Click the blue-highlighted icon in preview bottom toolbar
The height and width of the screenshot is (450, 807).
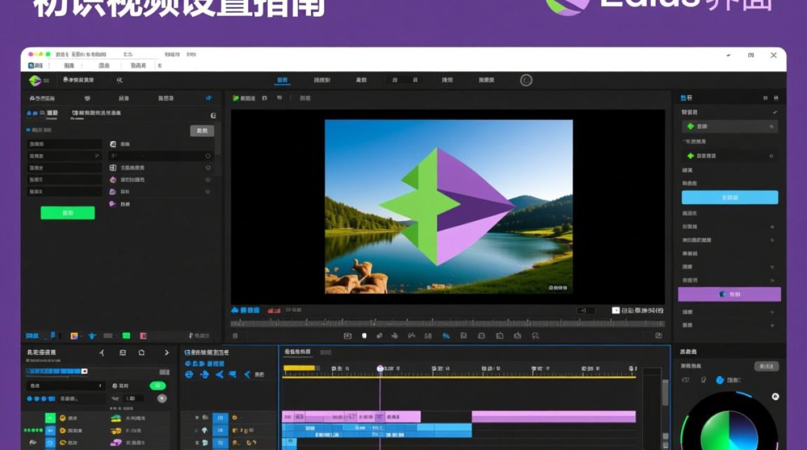(x=446, y=336)
